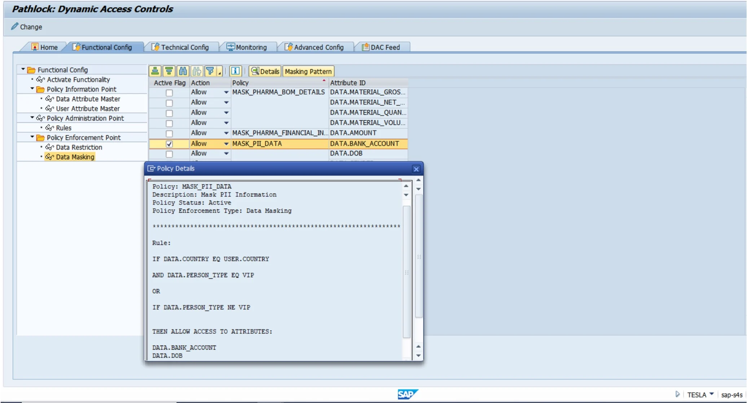Screen dimensions: 747x403
Task: Switch to the Home tab
Action: coord(44,47)
